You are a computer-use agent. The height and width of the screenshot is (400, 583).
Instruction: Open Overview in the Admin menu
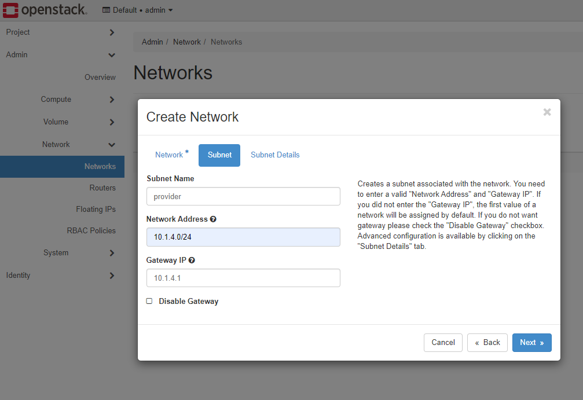(x=100, y=78)
